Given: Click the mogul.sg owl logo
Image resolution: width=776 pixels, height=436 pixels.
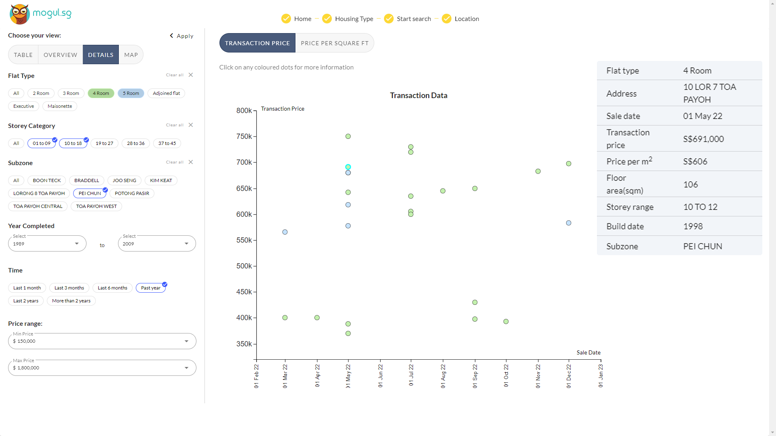Looking at the screenshot, I should tap(20, 14).
